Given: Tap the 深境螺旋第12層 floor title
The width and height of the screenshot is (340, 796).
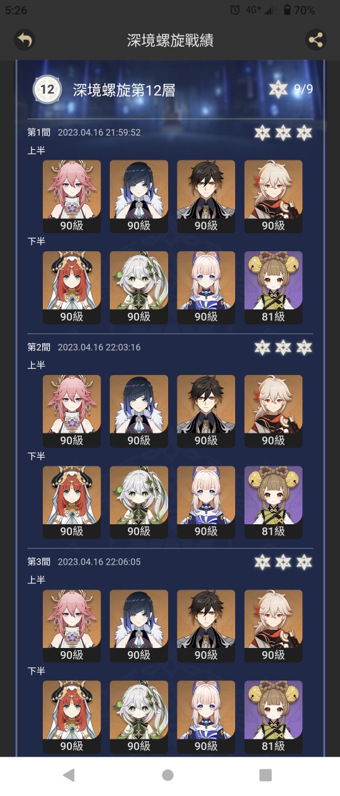Looking at the screenshot, I should [124, 90].
